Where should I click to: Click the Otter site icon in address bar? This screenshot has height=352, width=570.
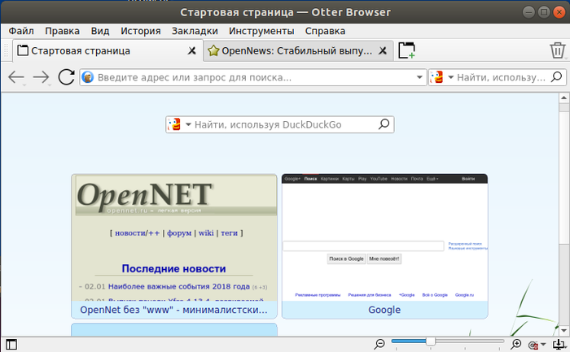[88, 77]
